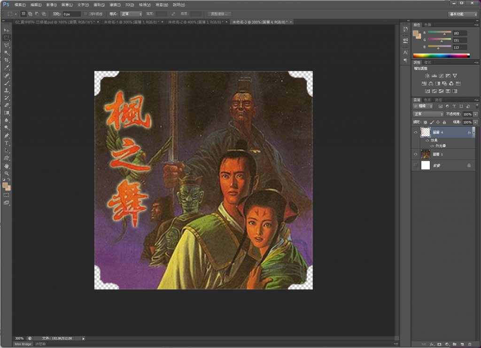Select the History Brush tool
The height and width of the screenshot is (348, 481).
coord(7,98)
